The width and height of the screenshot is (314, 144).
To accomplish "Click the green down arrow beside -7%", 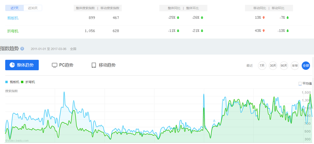I will (x=287, y=18).
